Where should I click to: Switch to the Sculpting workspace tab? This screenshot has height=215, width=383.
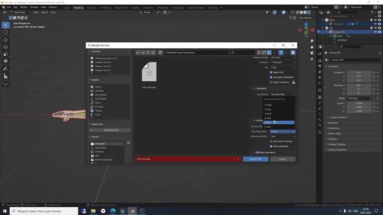92,8
